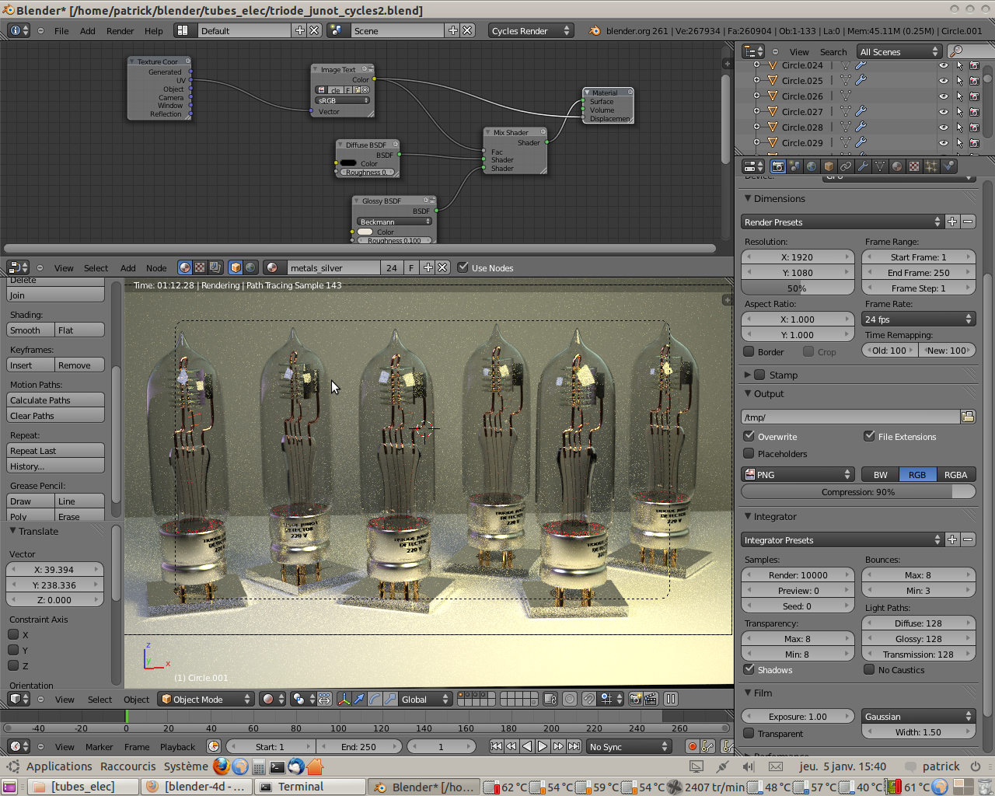
Task: Open the Cycles Render engine dropdown
Action: click(530, 30)
